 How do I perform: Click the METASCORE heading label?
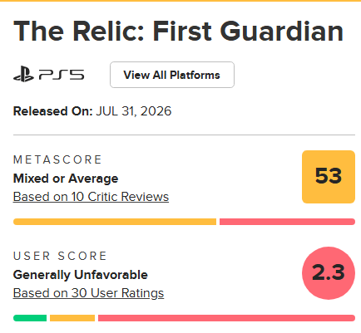[57, 159]
